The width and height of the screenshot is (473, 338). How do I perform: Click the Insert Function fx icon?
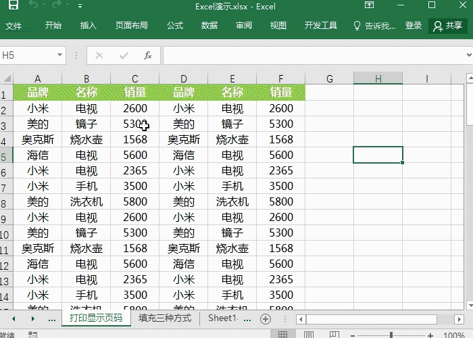point(148,55)
